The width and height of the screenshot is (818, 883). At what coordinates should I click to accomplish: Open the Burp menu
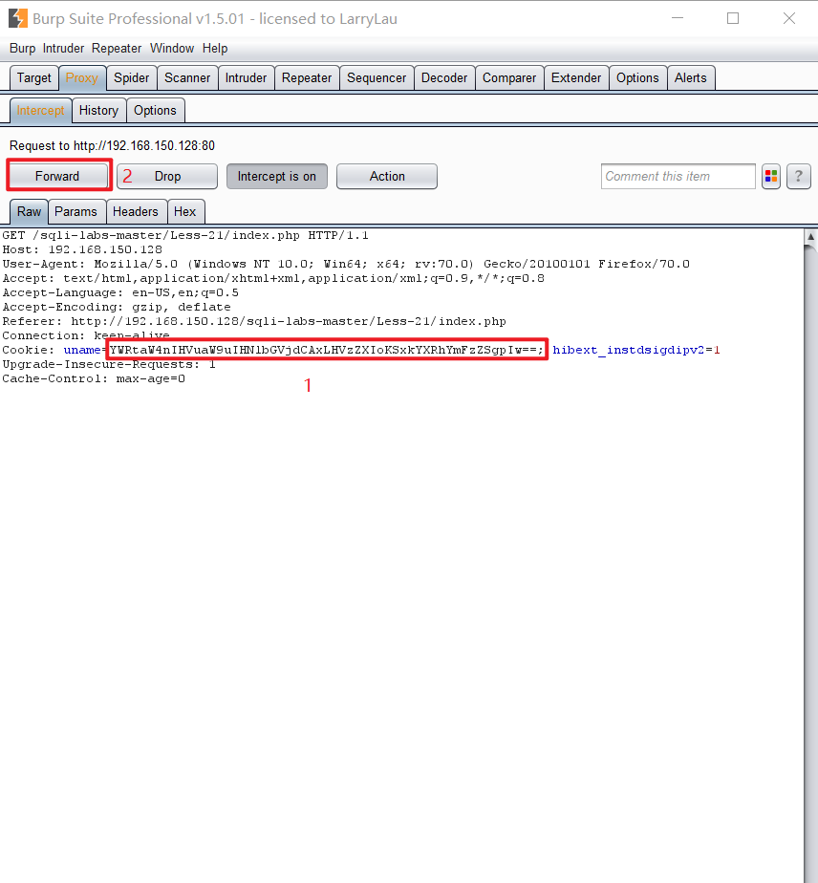coord(23,49)
